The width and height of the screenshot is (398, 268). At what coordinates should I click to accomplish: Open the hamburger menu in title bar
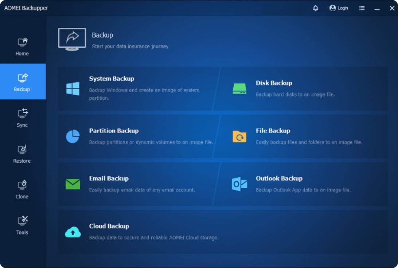[362, 8]
